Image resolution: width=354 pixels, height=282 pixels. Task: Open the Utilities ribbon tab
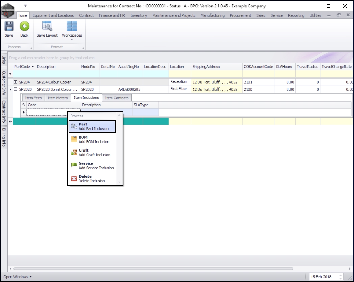(x=315, y=15)
